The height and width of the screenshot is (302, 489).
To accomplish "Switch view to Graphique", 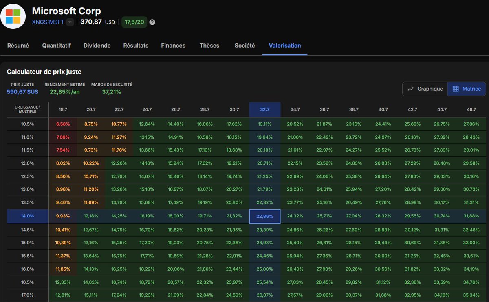I will [425, 89].
